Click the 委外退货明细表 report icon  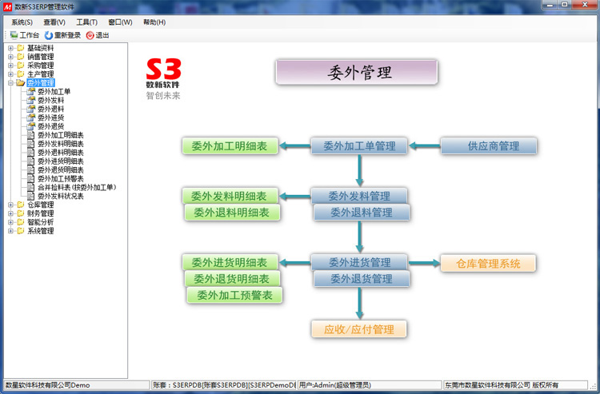click(31, 170)
